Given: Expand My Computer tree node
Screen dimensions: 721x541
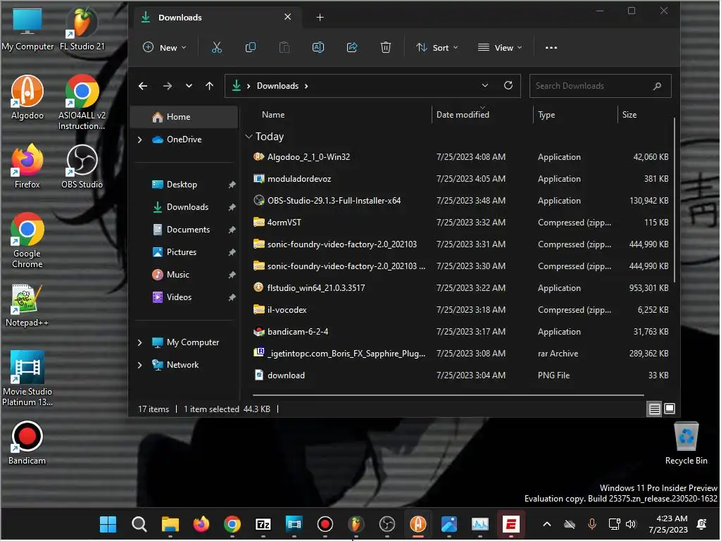Looking at the screenshot, I should 140,342.
